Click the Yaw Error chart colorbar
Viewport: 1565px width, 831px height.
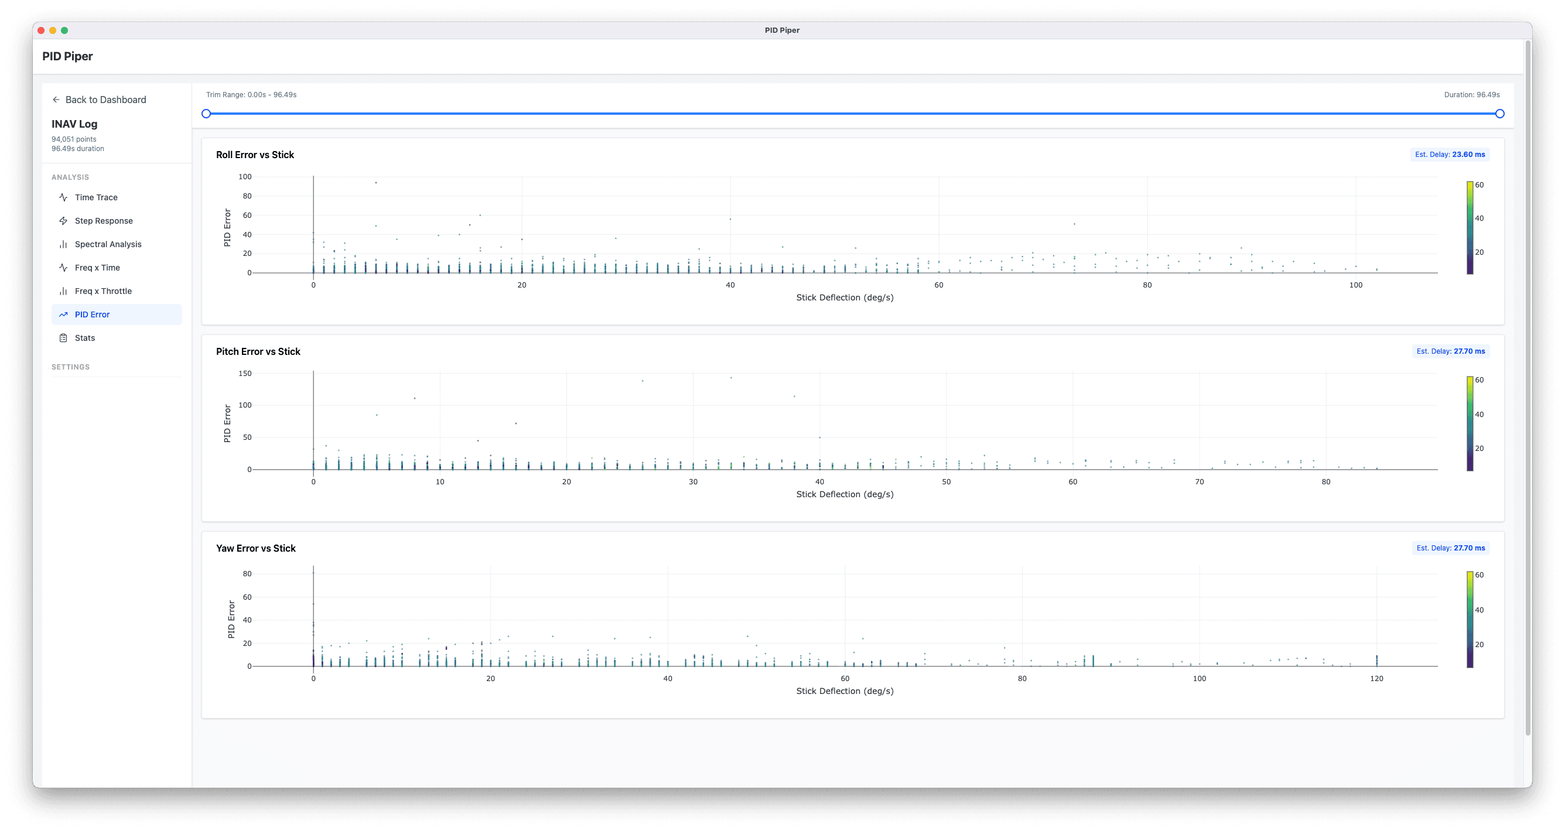coord(1470,619)
